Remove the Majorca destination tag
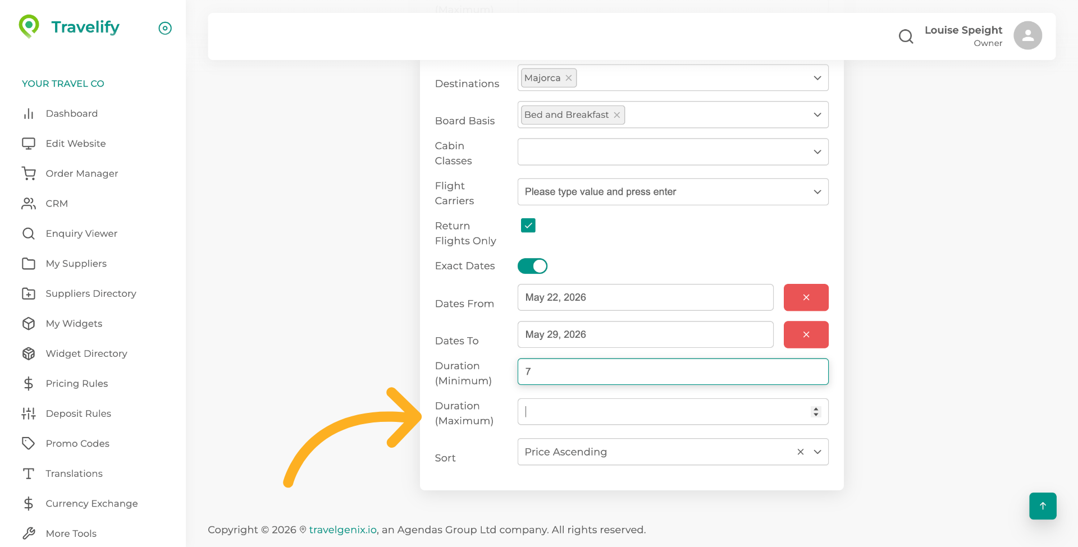This screenshot has height=547, width=1078. pos(568,77)
